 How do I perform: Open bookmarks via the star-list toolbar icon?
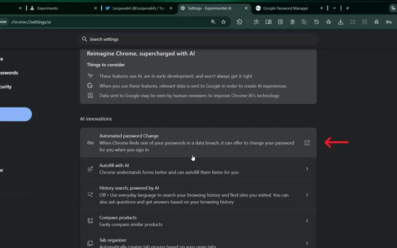[328, 22]
